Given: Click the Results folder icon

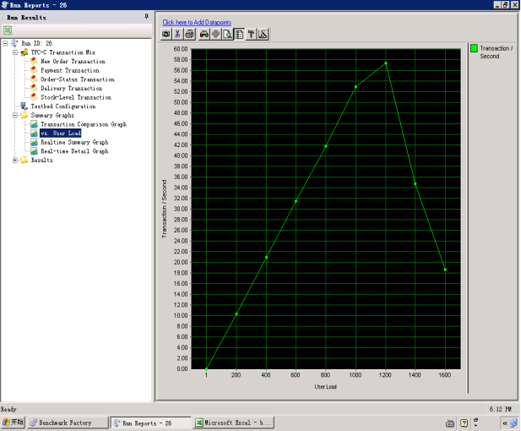Looking at the screenshot, I should click(24, 161).
